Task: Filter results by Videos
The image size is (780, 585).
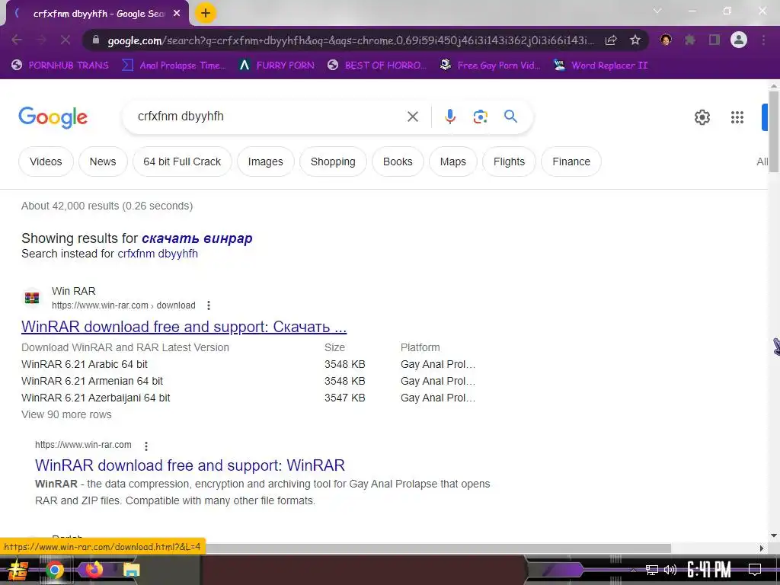Action: pyautogui.click(x=46, y=161)
